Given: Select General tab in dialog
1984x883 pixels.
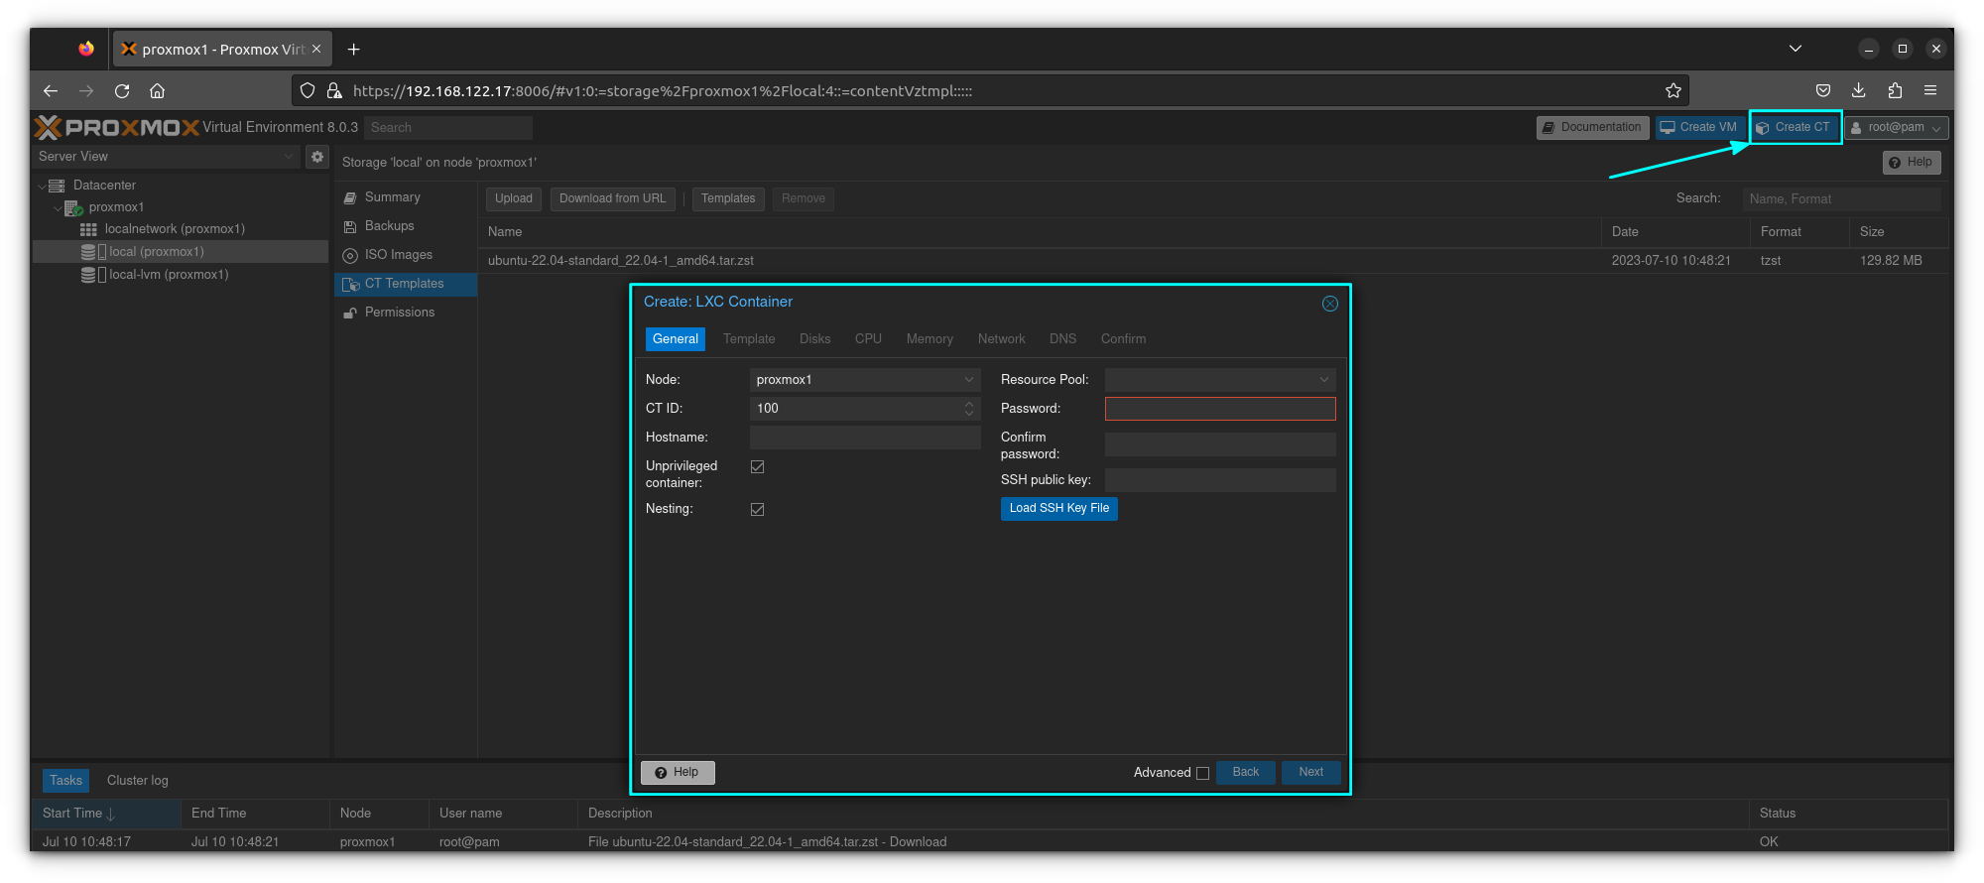Looking at the screenshot, I should tap(676, 339).
